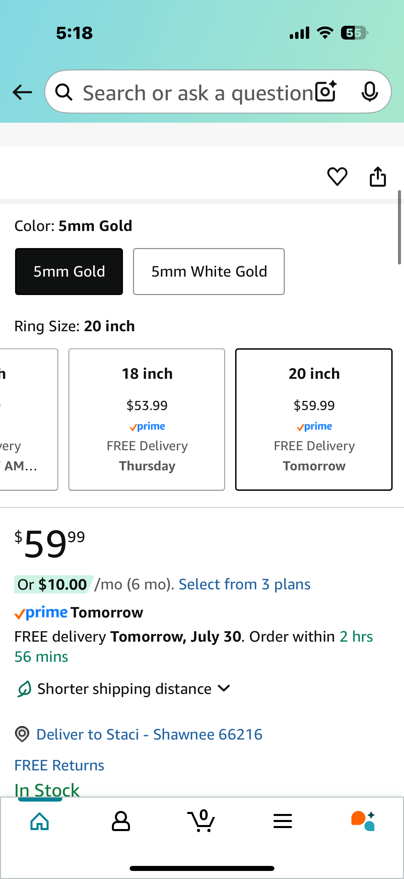Image resolution: width=404 pixels, height=879 pixels.
Task: Open camera lens search icon
Action: 326,92
